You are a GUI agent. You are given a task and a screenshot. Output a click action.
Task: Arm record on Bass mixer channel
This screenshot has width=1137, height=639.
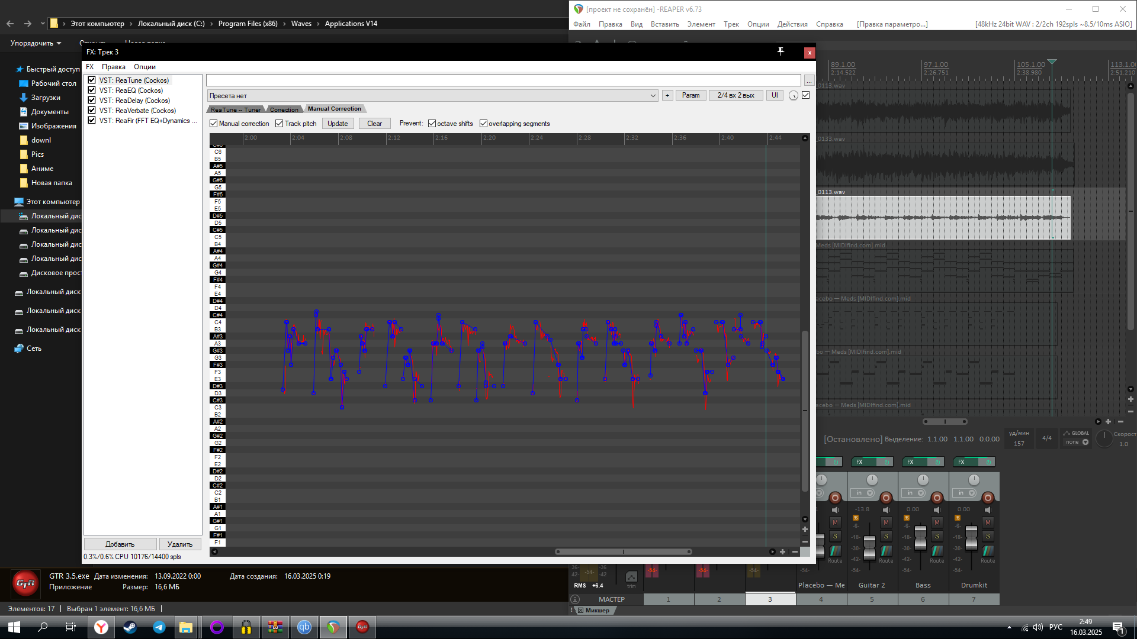point(937,498)
